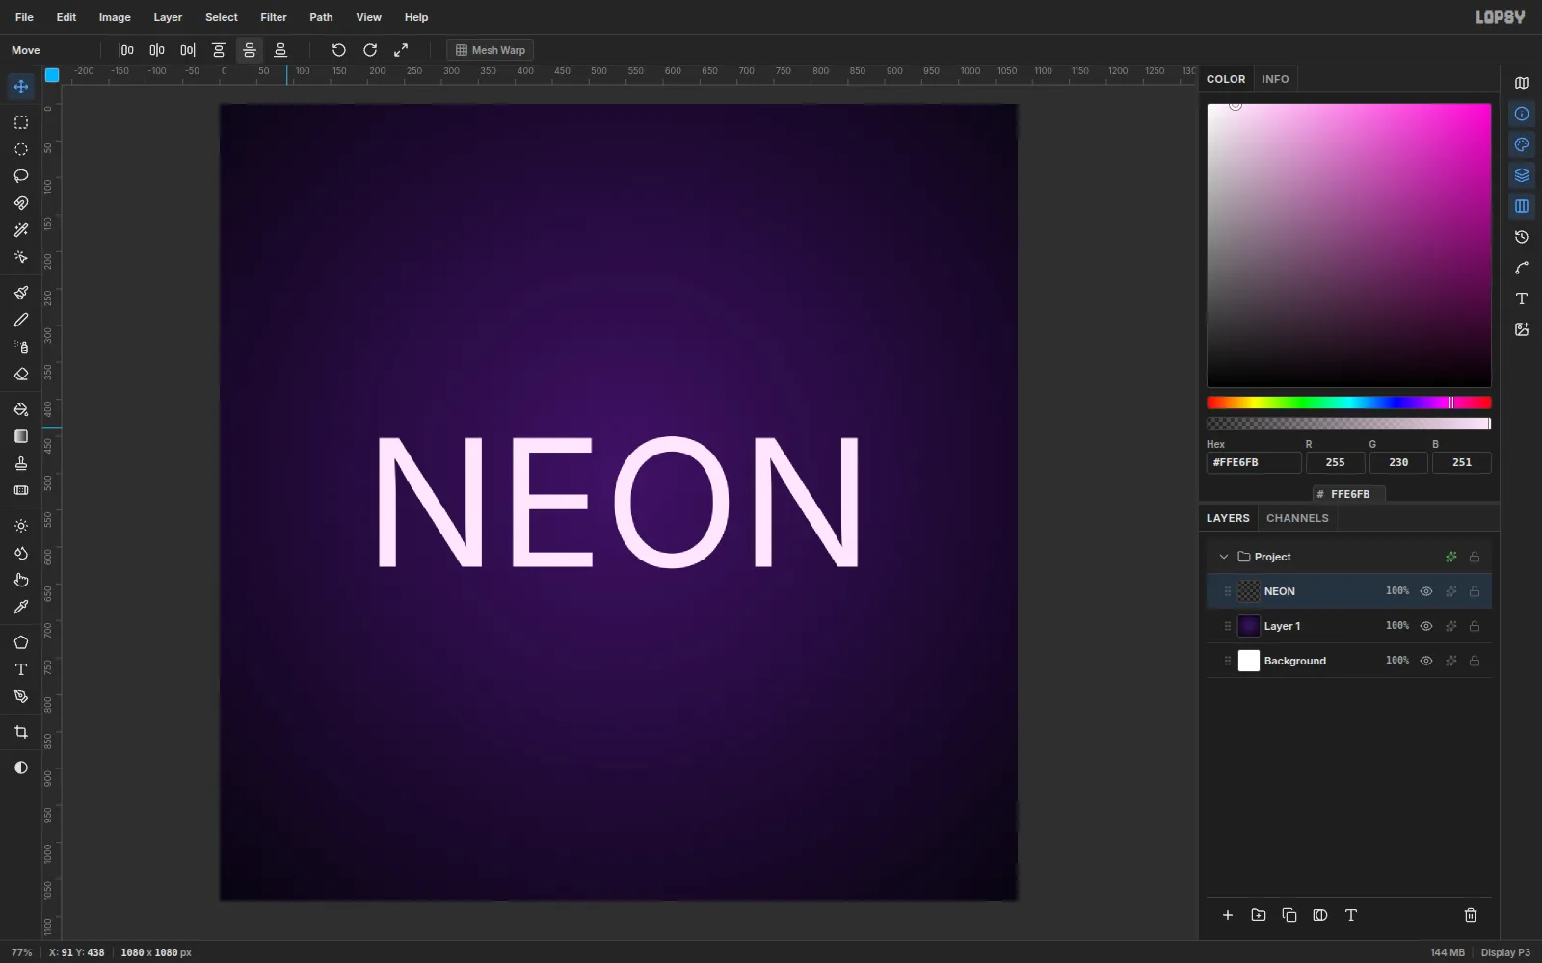Toggle the lock on the Project group
Viewport: 1542px width, 963px height.
point(1475,557)
